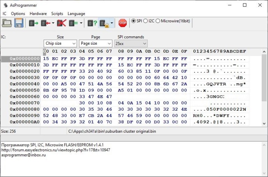Click the Erase IC red X icon

point(61,23)
